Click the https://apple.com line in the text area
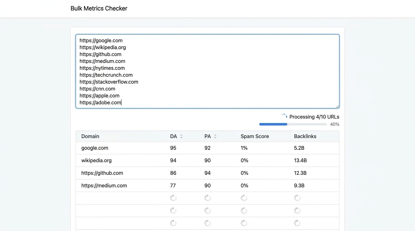The width and height of the screenshot is (415, 231). pyautogui.click(x=100, y=96)
